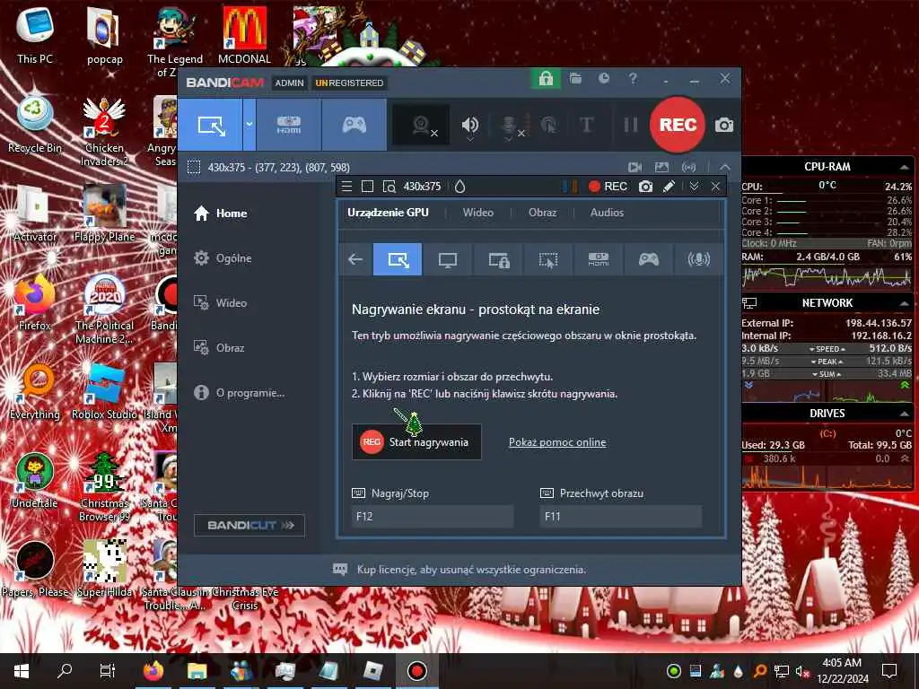
Task: Select the pencil drawing tool in overlay bar
Action: coord(668,187)
